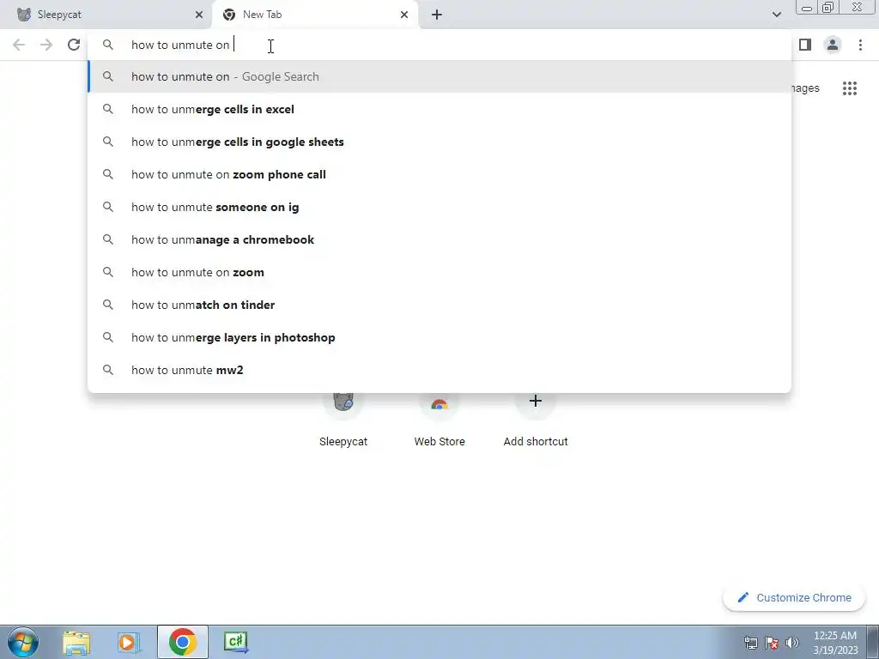
Task: Select 'how to unmerge cells in excel'
Action: point(439,109)
